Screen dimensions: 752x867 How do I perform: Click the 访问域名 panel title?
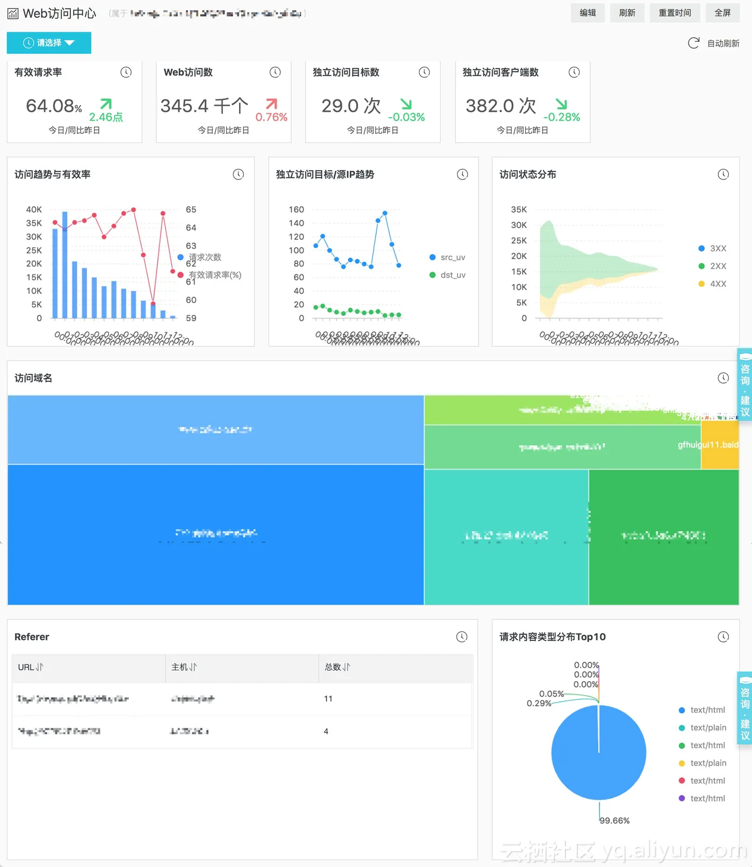tap(33, 378)
